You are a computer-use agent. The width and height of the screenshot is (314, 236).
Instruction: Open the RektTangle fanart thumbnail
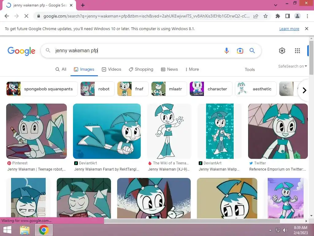107,131
